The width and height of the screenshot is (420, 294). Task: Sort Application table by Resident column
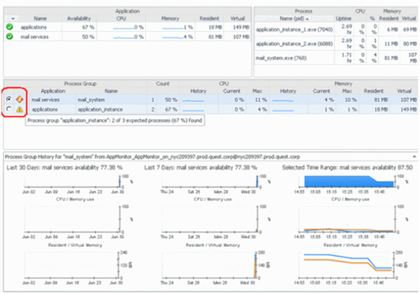point(209,18)
